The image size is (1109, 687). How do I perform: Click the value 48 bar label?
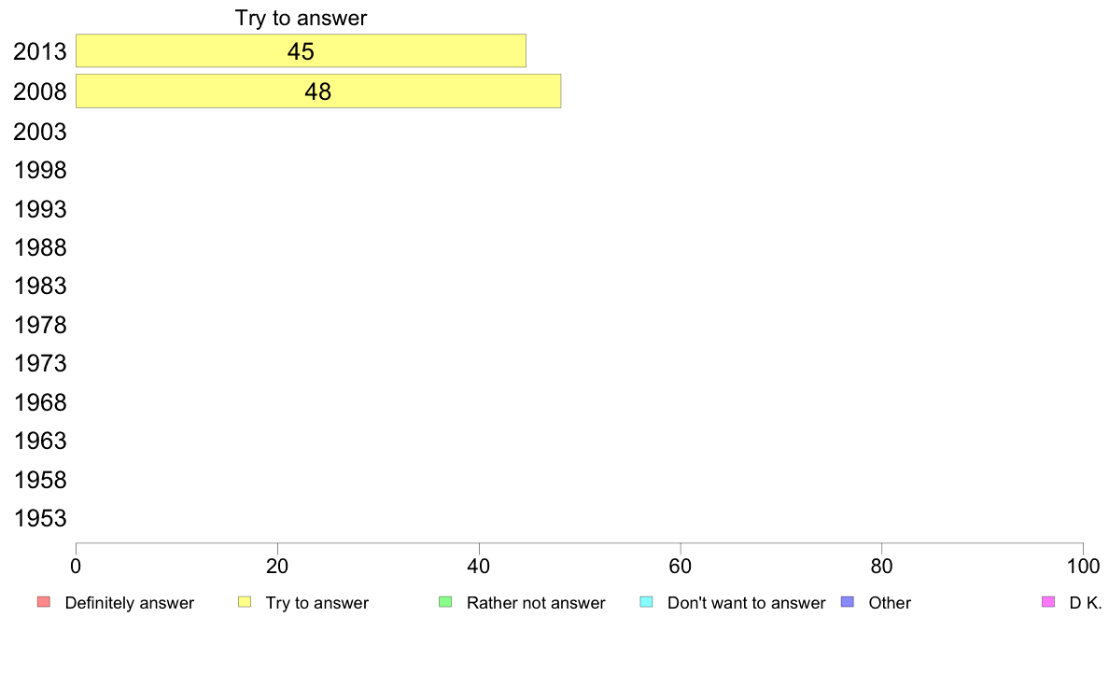tap(318, 91)
